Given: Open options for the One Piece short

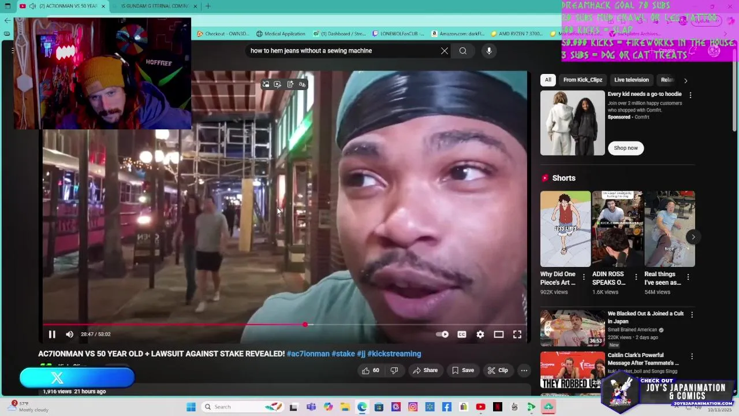Looking at the screenshot, I should (x=584, y=277).
